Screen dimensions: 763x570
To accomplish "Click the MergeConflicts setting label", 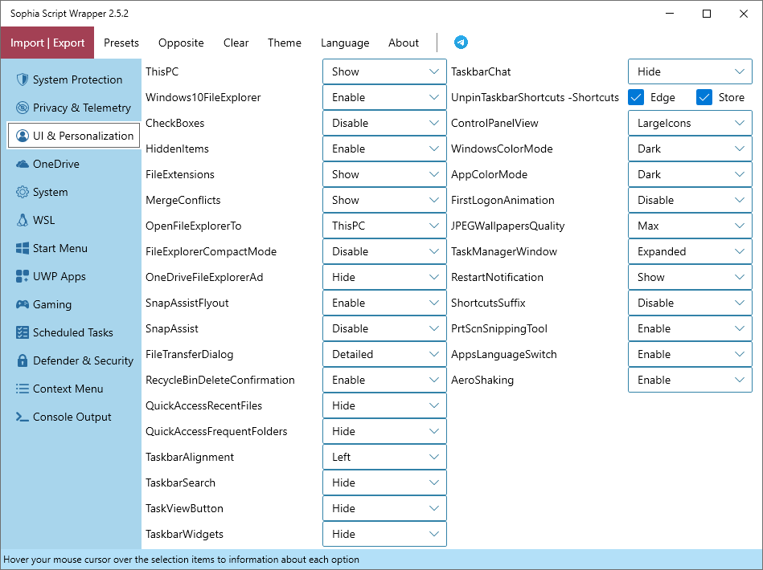I will pos(183,200).
